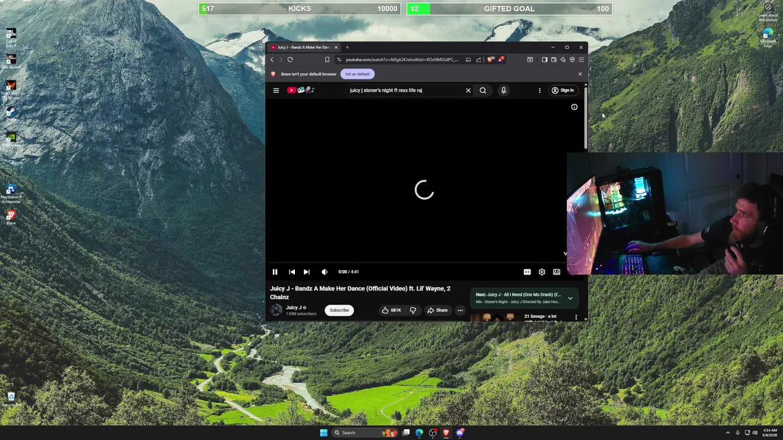783x440 pixels.
Task: Open Steam desktop shortcut
Action: [x=10, y=111]
